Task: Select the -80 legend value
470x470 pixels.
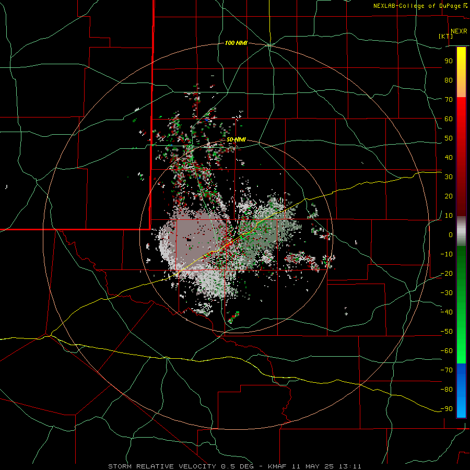Action: [446, 390]
